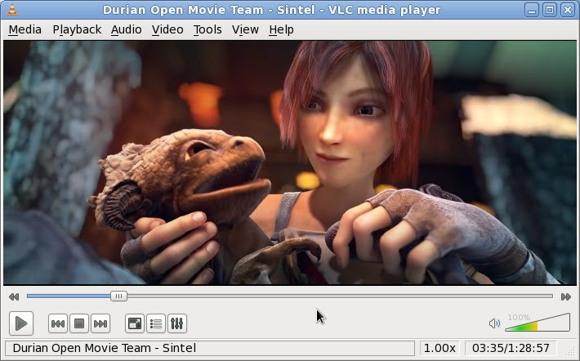580x361 pixels.
Task: Click the seek bar handle
Action: [x=118, y=296]
